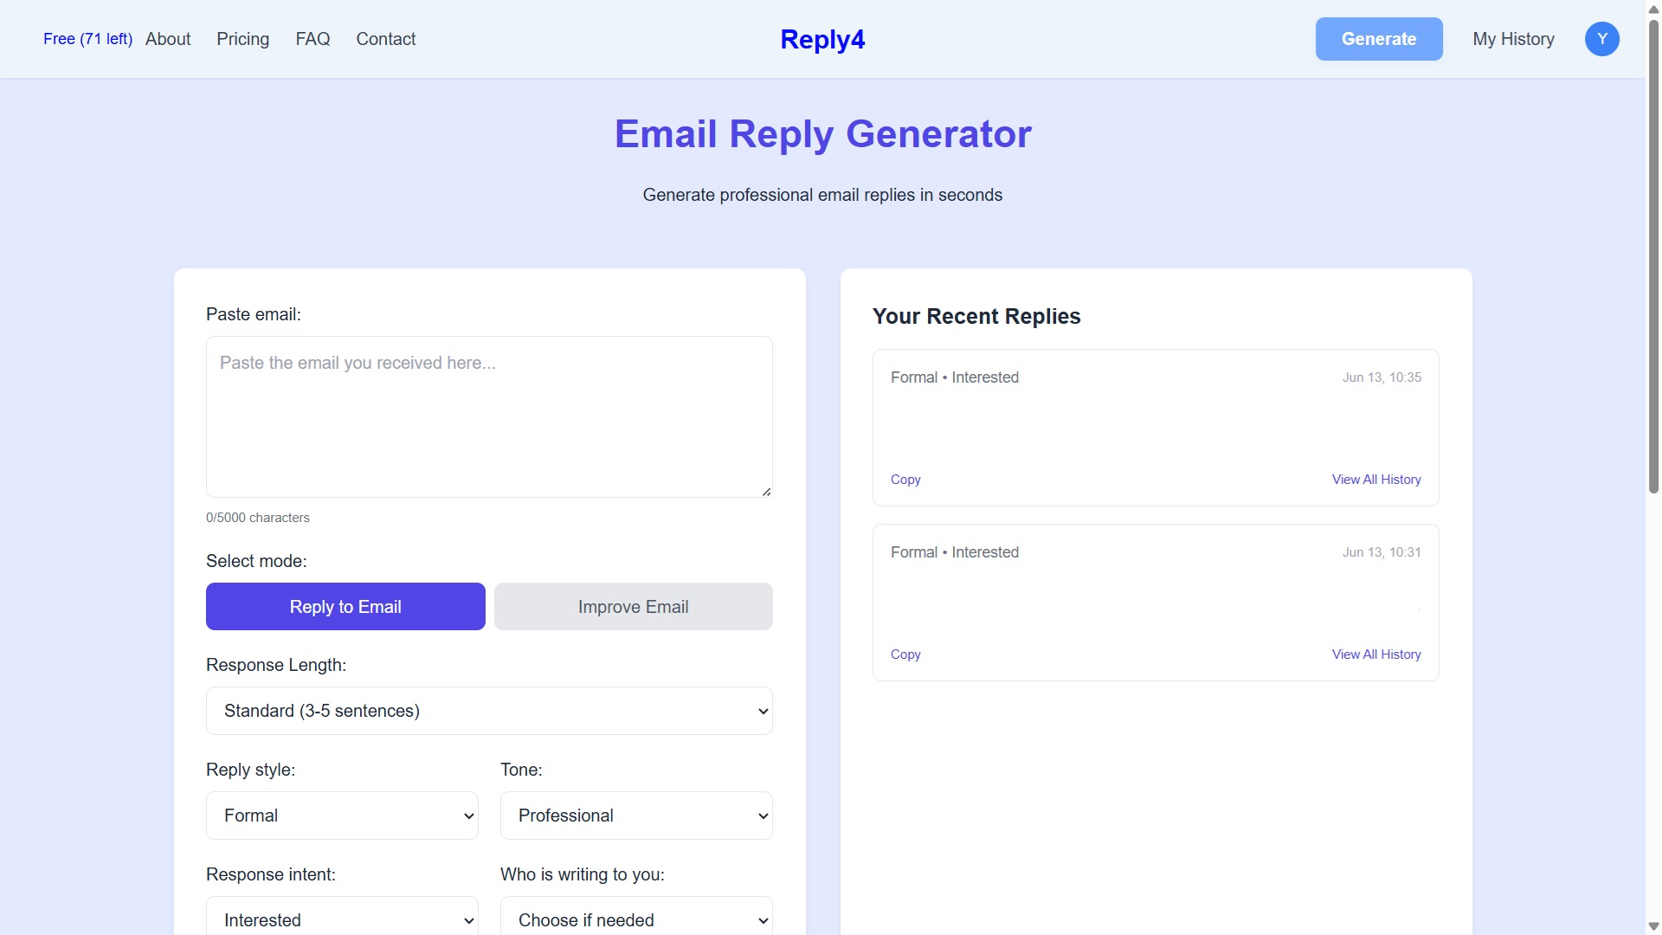Switch to Improve Email mode

(x=633, y=606)
